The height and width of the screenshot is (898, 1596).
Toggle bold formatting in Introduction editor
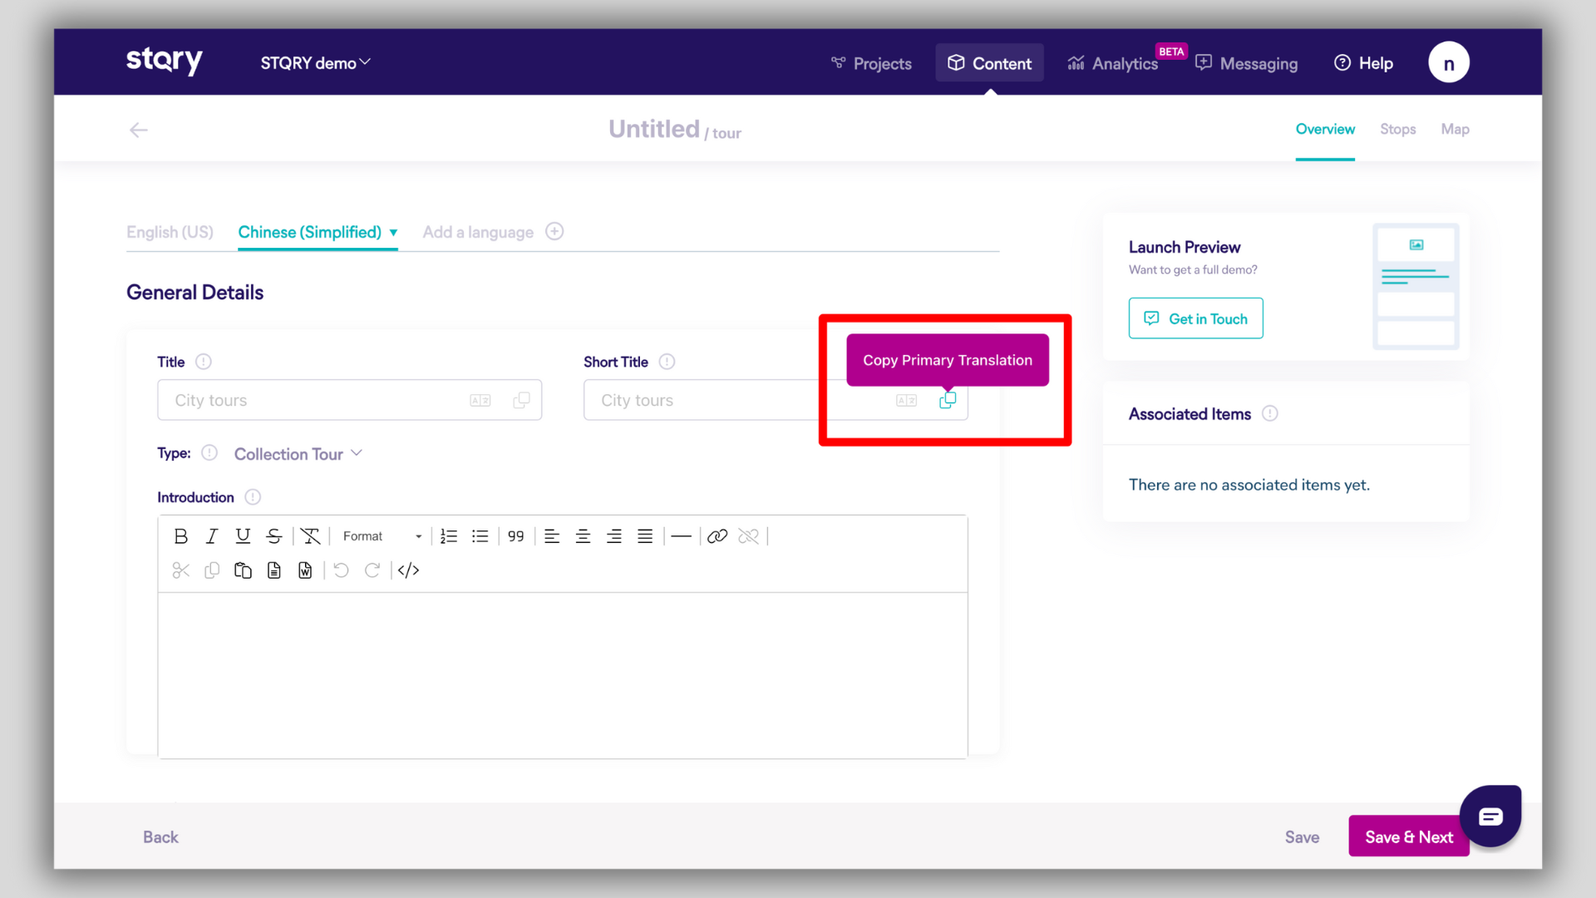pyautogui.click(x=180, y=536)
